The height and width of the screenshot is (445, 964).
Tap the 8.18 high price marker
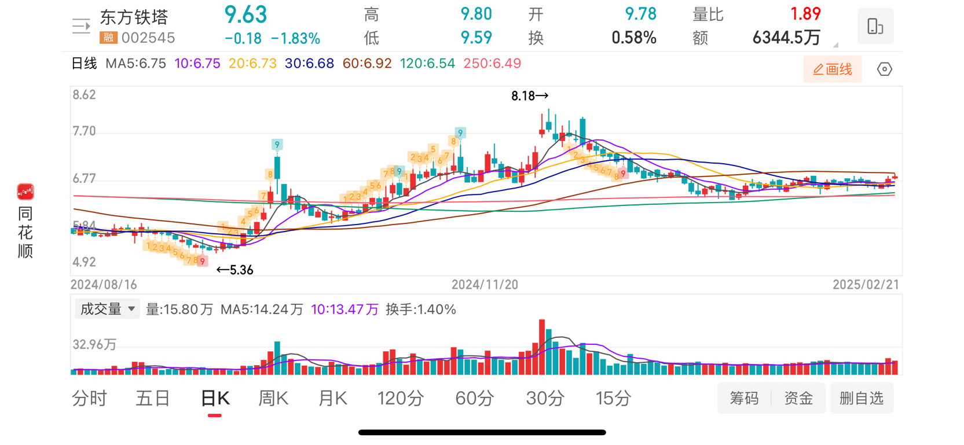coord(529,96)
